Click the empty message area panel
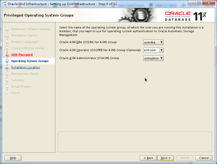 point(135,142)
